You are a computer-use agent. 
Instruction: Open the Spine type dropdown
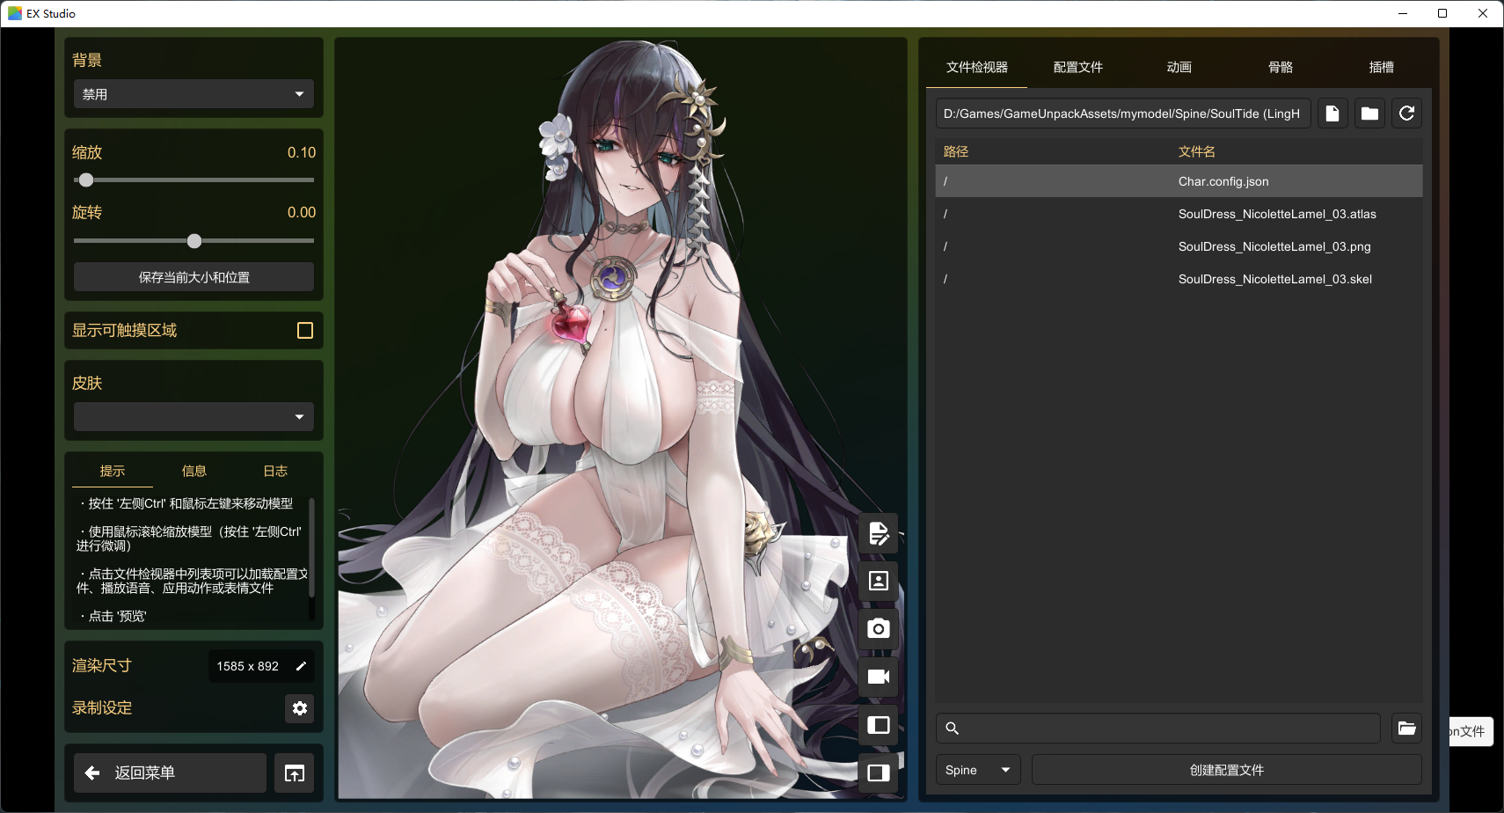978,770
